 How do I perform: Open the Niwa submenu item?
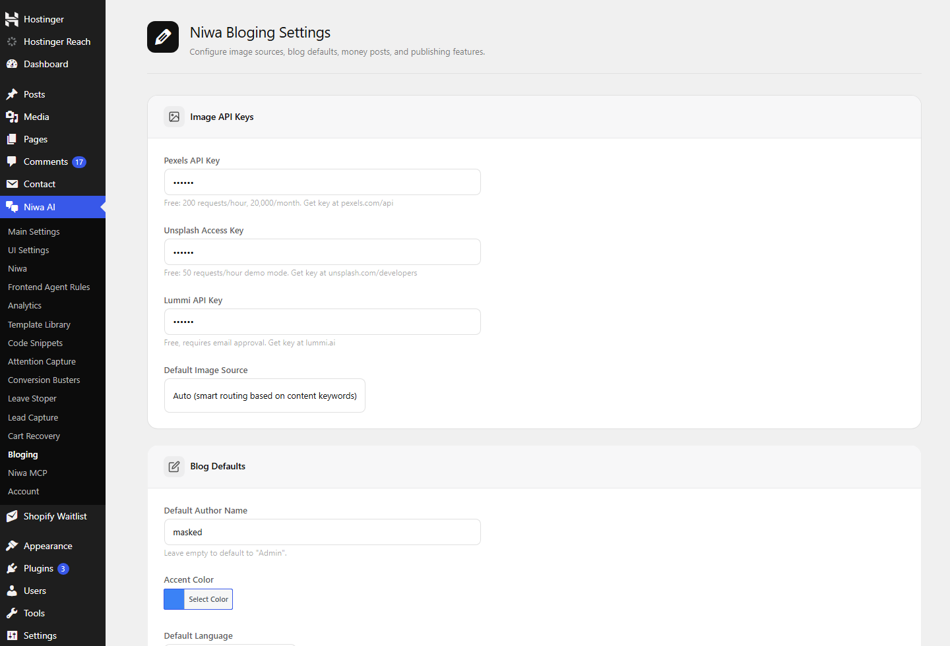[17, 269]
